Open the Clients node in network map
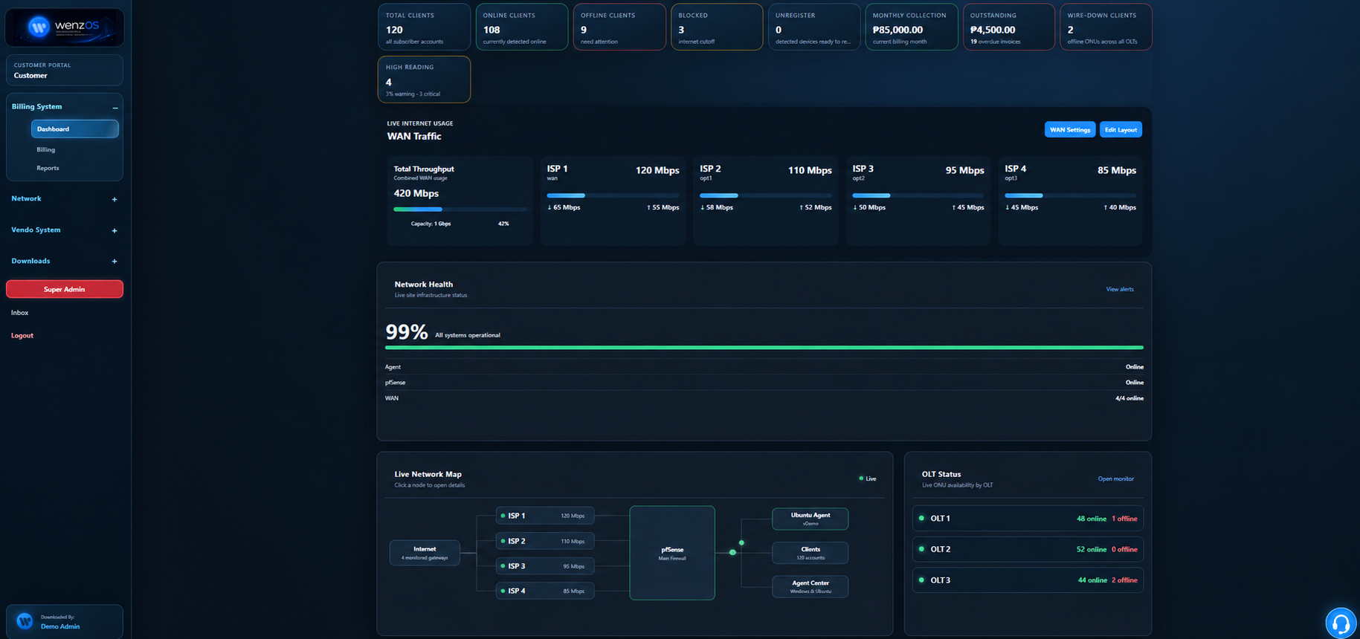The image size is (1360, 639). click(810, 553)
